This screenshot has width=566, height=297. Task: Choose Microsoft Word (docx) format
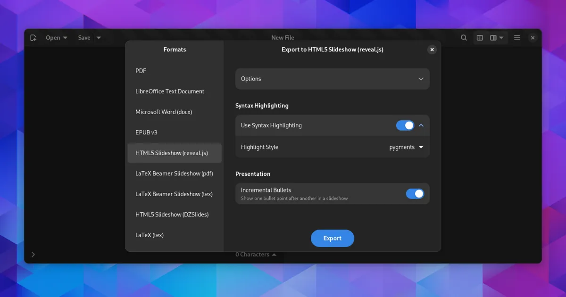pos(164,112)
